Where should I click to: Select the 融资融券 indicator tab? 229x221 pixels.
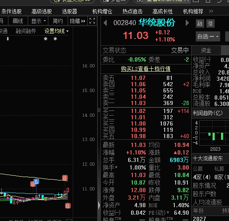[x=26, y=31]
